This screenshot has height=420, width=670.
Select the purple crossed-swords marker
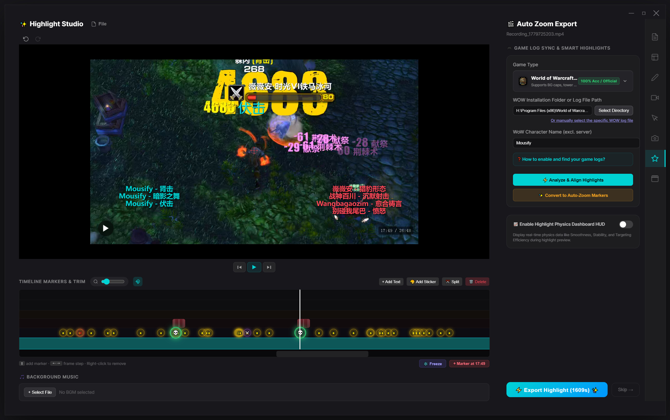click(247, 333)
